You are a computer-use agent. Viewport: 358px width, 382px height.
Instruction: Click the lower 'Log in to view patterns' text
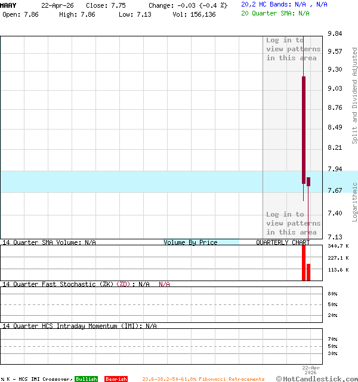[293, 223]
